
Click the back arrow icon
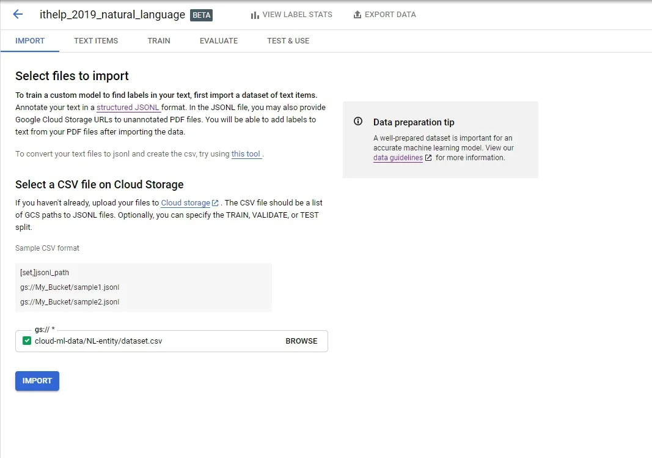coord(18,15)
